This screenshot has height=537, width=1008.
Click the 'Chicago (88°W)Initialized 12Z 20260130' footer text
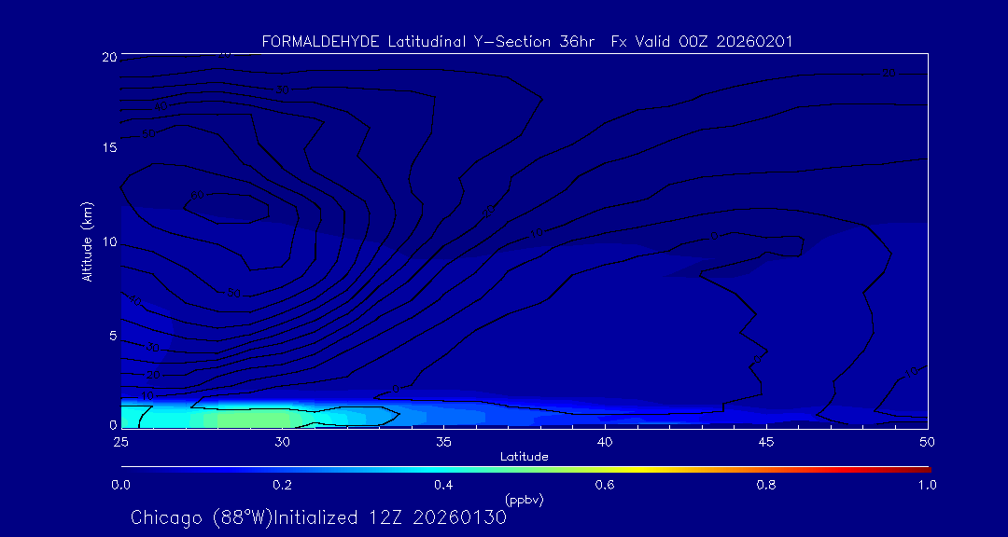pos(318,517)
